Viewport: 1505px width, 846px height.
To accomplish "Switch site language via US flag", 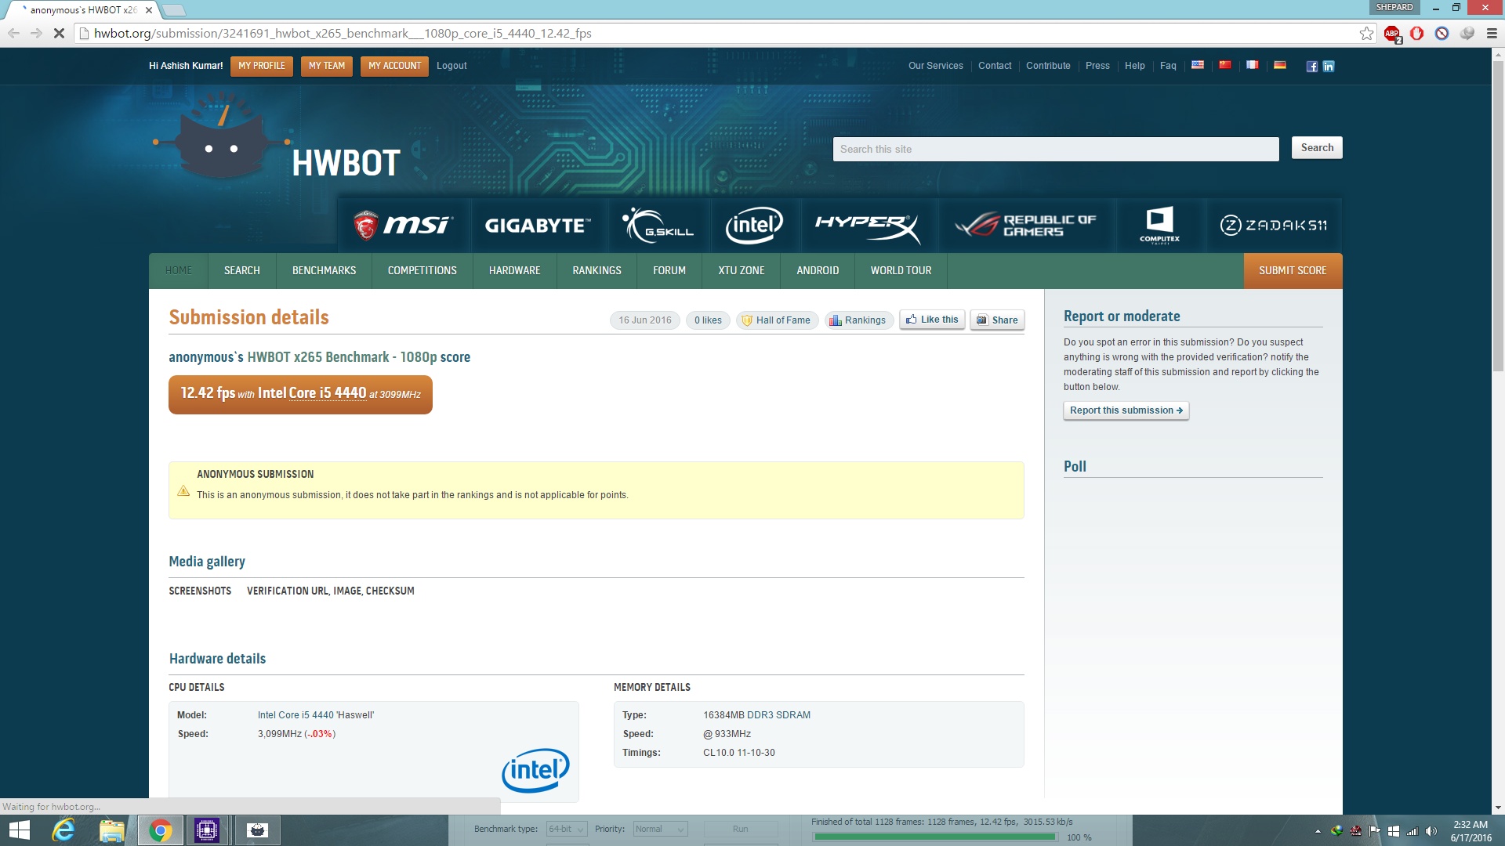I will click(x=1198, y=65).
